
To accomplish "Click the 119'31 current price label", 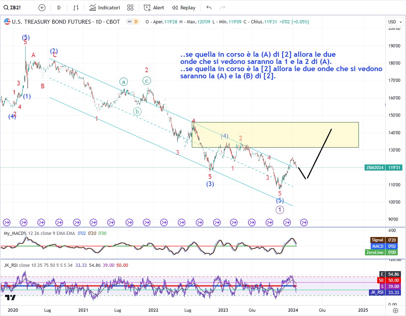I will point(394,167).
